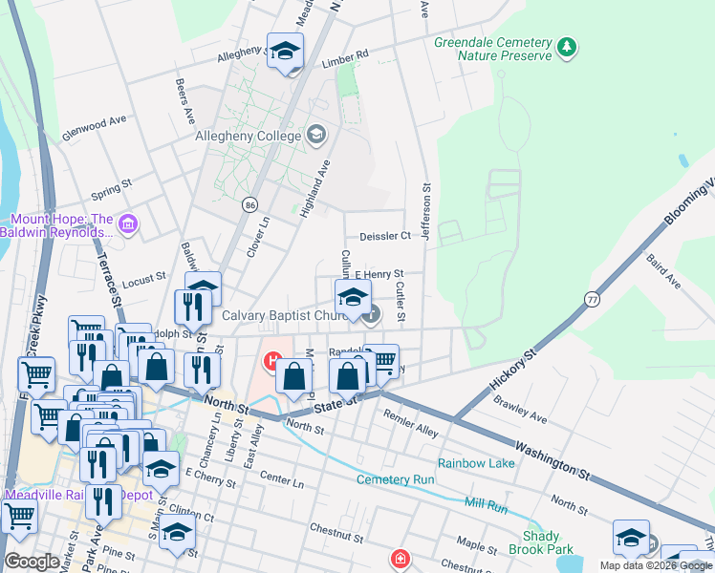Click the Calvary Baptist Church label
Viewport: 715px width, 573px height.
[x=286, y=316]
